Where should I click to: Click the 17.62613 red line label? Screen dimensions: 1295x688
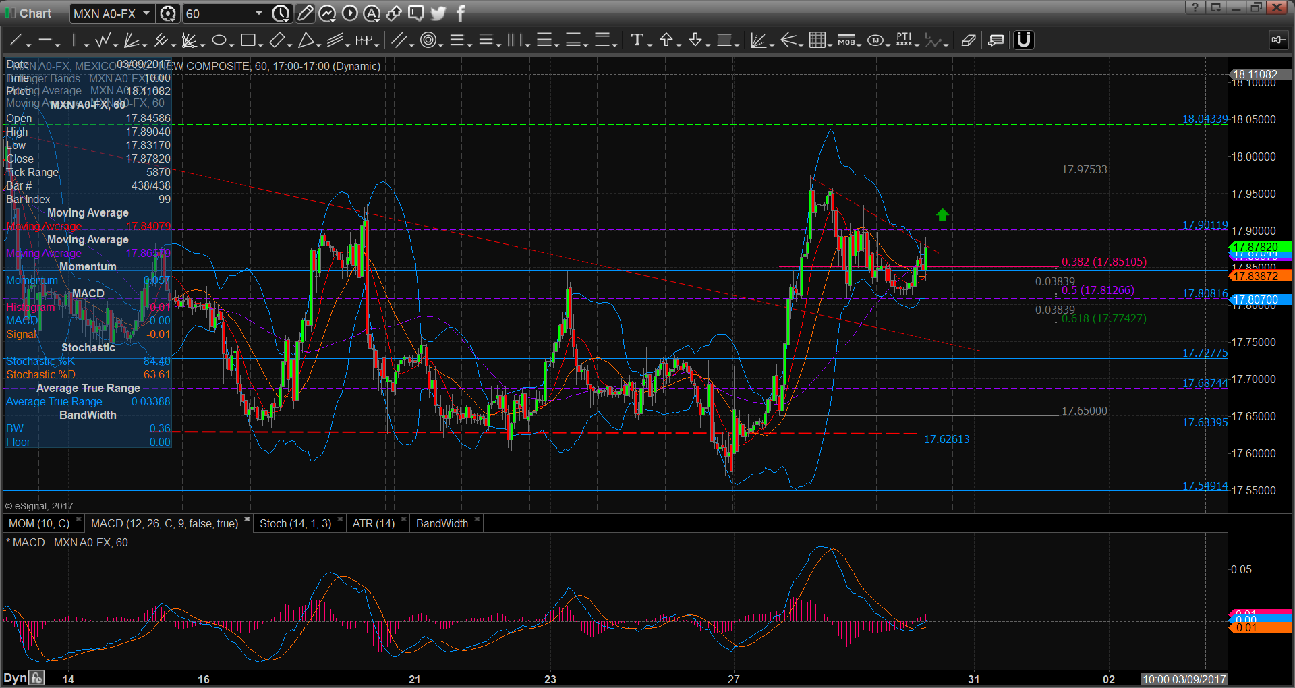(x=946, y=439)
